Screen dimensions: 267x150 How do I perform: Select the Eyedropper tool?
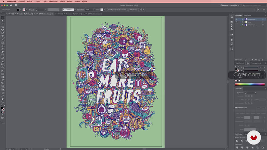click(x=2, y=80)
